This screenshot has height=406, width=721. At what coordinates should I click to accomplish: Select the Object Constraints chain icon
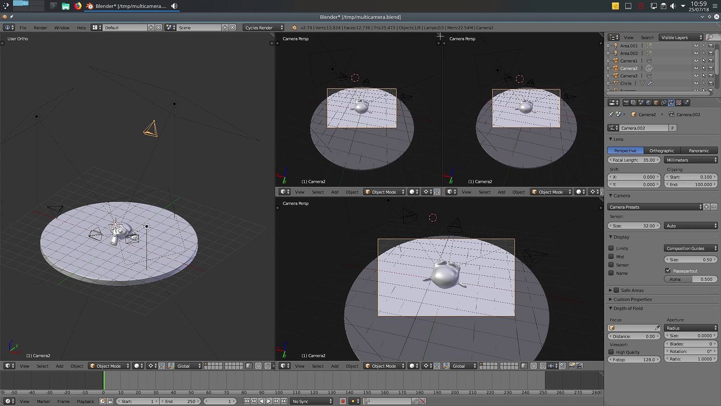coord(664,103)
